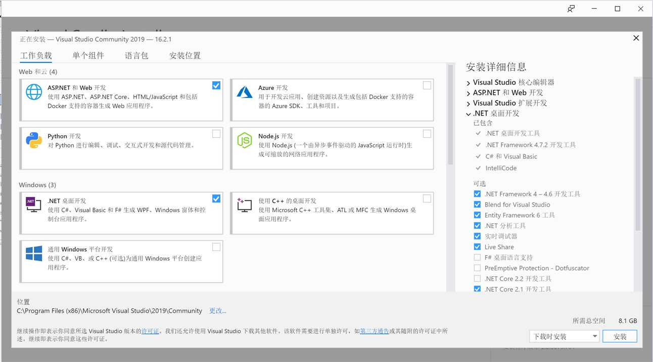653x362 pixels.
Task: Click the Python logo icon
Action: (x=34, y=141)
